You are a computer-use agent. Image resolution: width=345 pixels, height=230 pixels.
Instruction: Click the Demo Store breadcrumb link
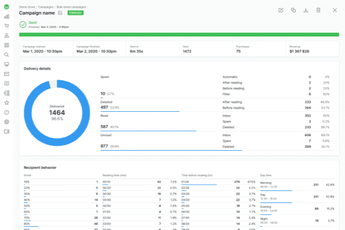coord(27,7)
